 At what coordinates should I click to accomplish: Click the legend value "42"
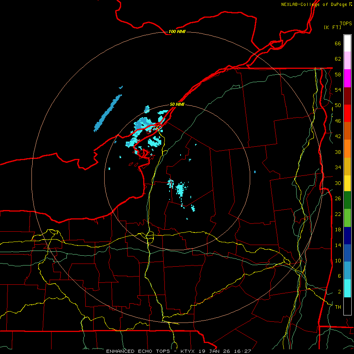(338, 136)
